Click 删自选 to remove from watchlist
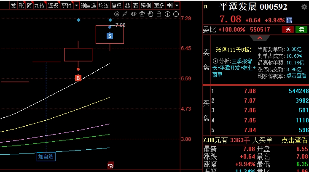Image resolution: width=309 pixels, height=172 pixels. point(88,5)
